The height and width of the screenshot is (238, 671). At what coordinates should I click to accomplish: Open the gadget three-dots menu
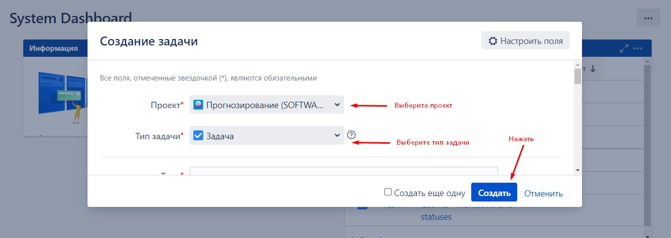pyautogui.click(x=638, y=48)
